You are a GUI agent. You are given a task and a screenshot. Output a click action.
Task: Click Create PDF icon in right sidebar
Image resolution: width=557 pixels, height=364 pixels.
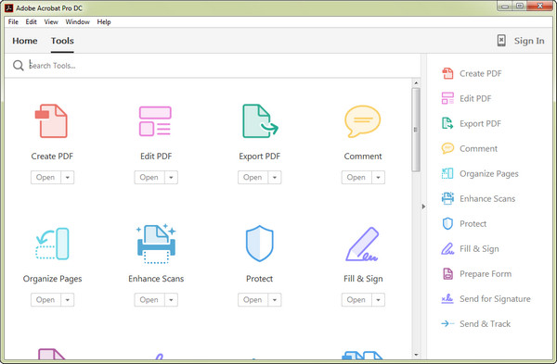[x=447, y=73]
